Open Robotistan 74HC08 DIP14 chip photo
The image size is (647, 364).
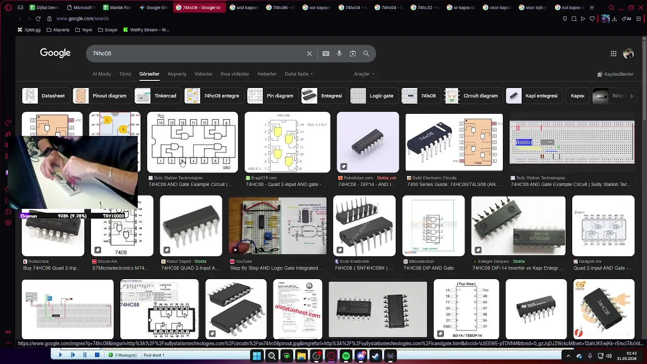[368, 143]
